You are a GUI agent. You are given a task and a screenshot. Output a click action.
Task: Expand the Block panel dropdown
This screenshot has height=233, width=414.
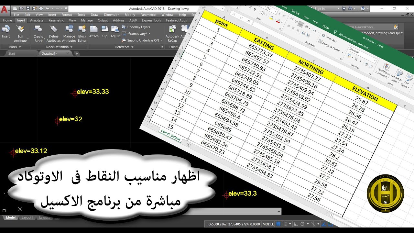(x=15, y=47)
